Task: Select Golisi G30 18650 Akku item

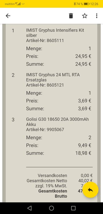Action: (58, 122)
